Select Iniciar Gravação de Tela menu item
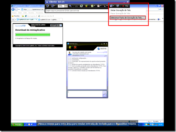 [x=120, y=10]
